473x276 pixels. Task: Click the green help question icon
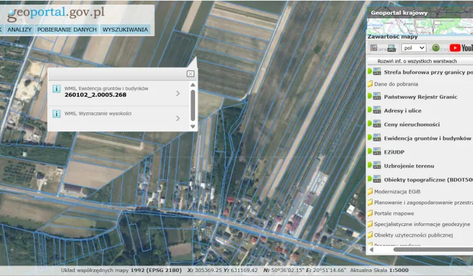coord(436,48)
